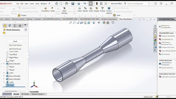Click the Solve tool

point(79,10)
